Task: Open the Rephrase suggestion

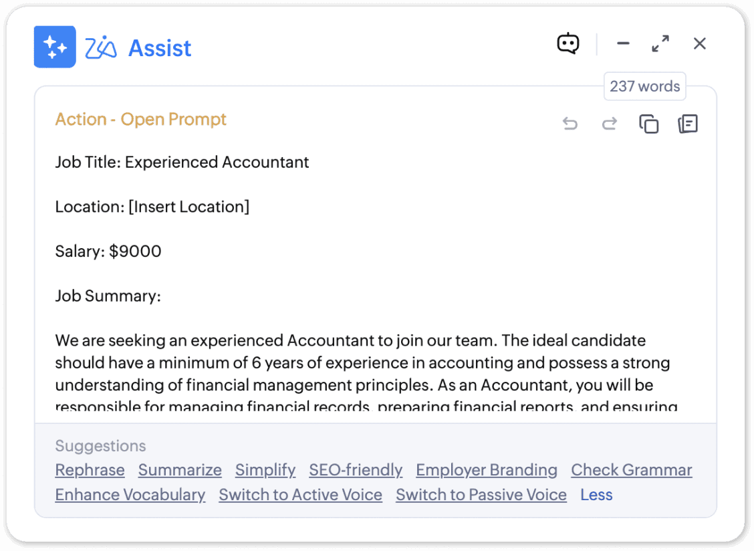Action: [x=90, y=470]
